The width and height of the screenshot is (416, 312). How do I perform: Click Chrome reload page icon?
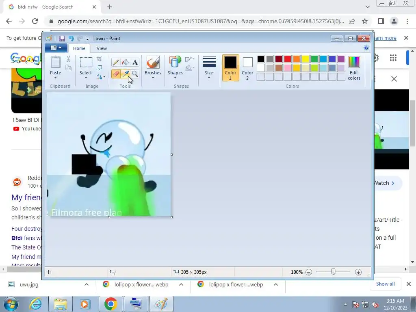(x=35, y=21)
